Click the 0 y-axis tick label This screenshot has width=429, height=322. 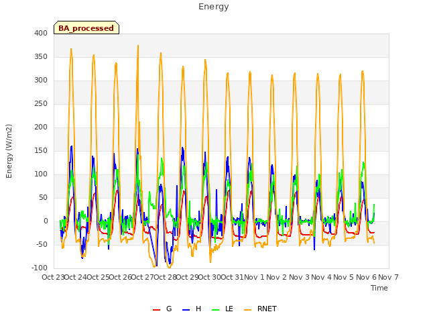pos(46,221)
